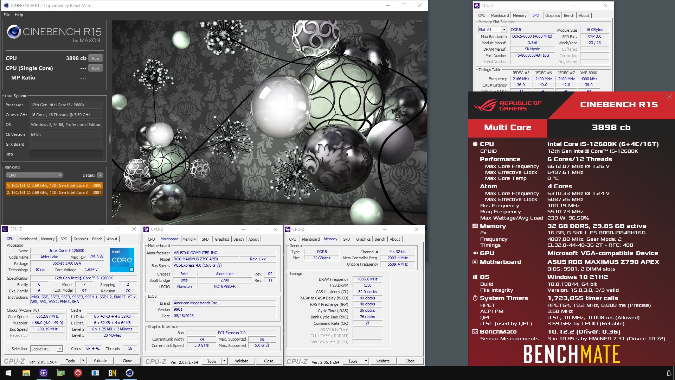Click the Cinebench title bar app icon
This screenshot has height=380, width=675.
pyautogui.click(x=6, y=5)
